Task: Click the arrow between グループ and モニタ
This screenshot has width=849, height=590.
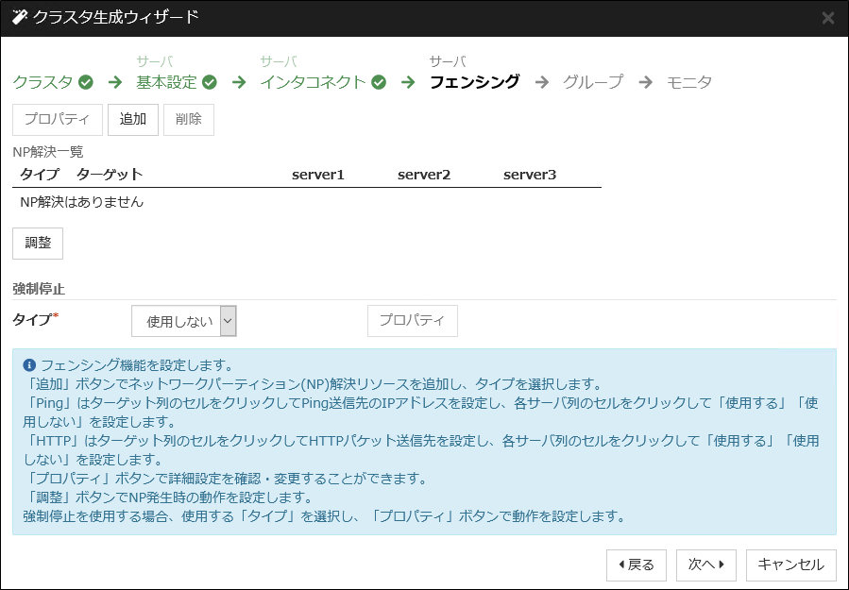Action: [x=648, y=82]
